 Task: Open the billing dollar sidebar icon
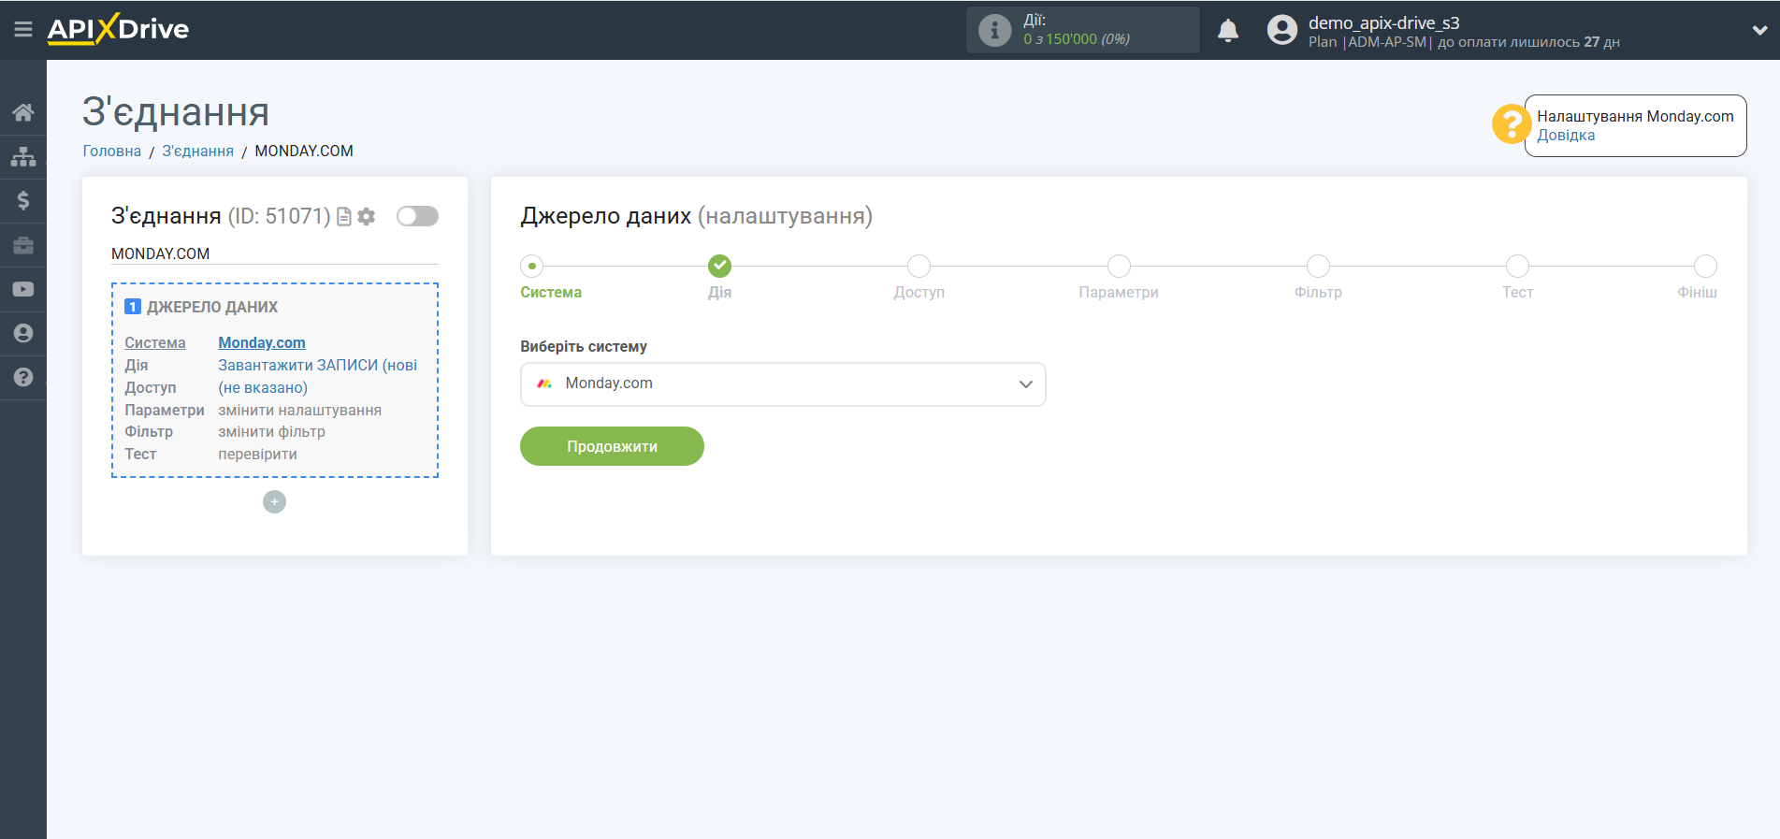click(x=23, y=200)
